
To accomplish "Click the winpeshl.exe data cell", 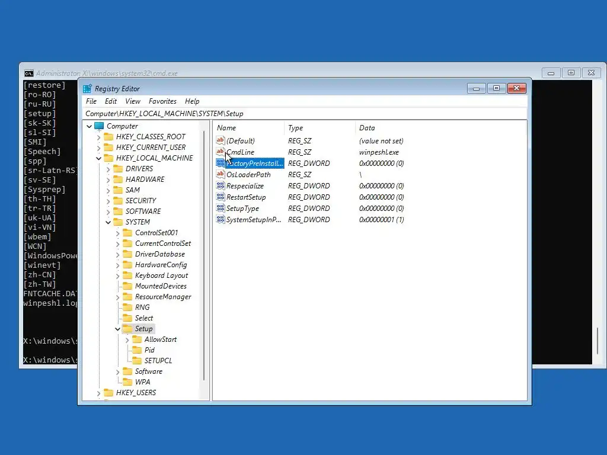I will point(379,152).
